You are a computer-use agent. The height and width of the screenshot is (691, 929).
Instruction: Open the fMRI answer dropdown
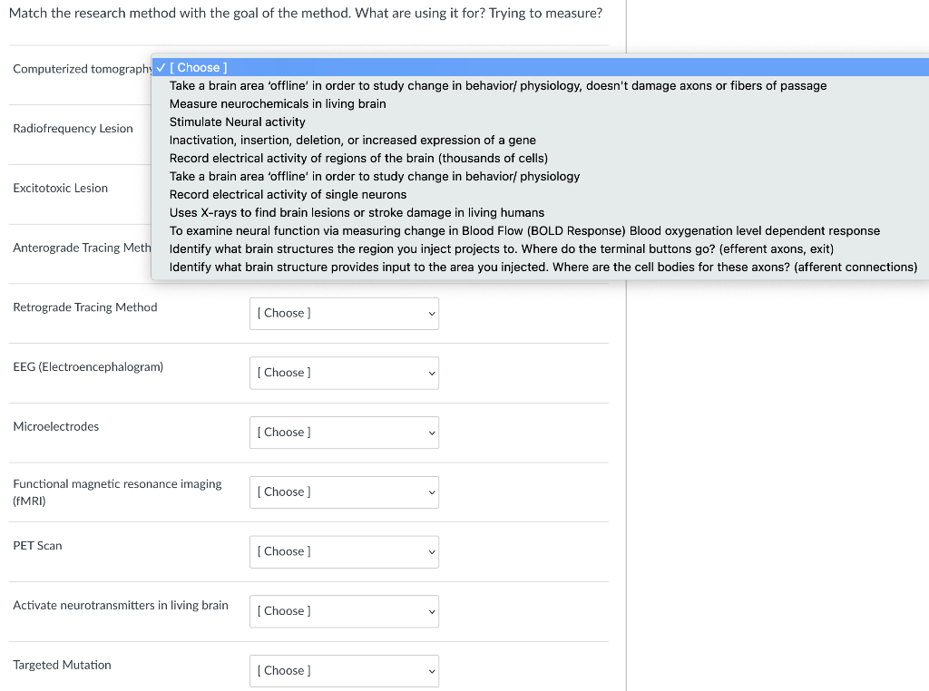344,492
